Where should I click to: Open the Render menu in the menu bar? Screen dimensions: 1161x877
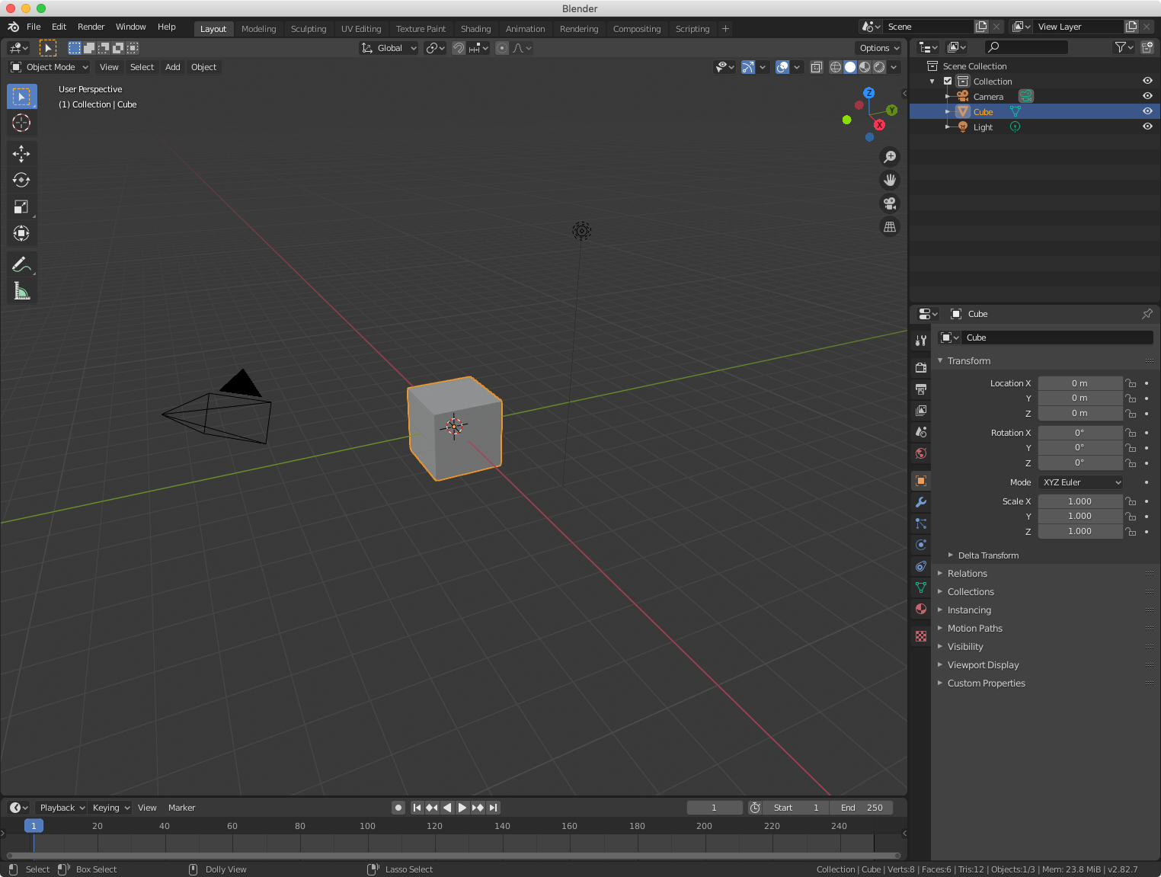pyautogui.click(x=91, y=27)
